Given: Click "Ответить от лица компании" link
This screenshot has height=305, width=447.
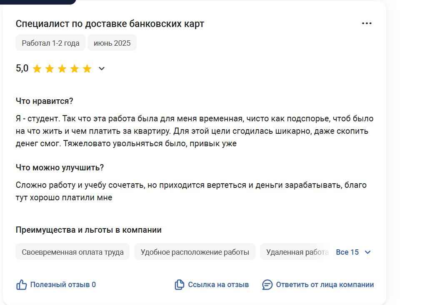Looking at the screenshot, I should click(325, 285).
